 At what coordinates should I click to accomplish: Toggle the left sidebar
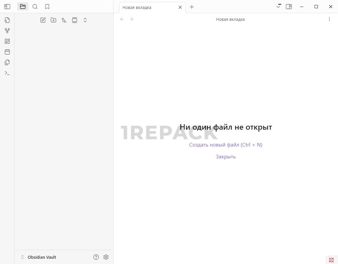tap(7, 7)
